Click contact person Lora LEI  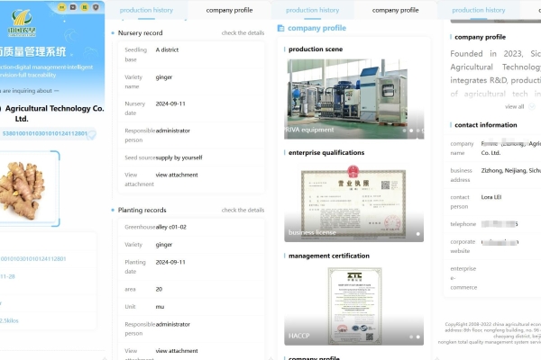(x=491, y=197)
